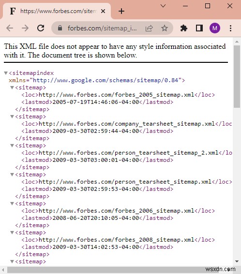Open the purple M profile avatar

click(215, 28)
